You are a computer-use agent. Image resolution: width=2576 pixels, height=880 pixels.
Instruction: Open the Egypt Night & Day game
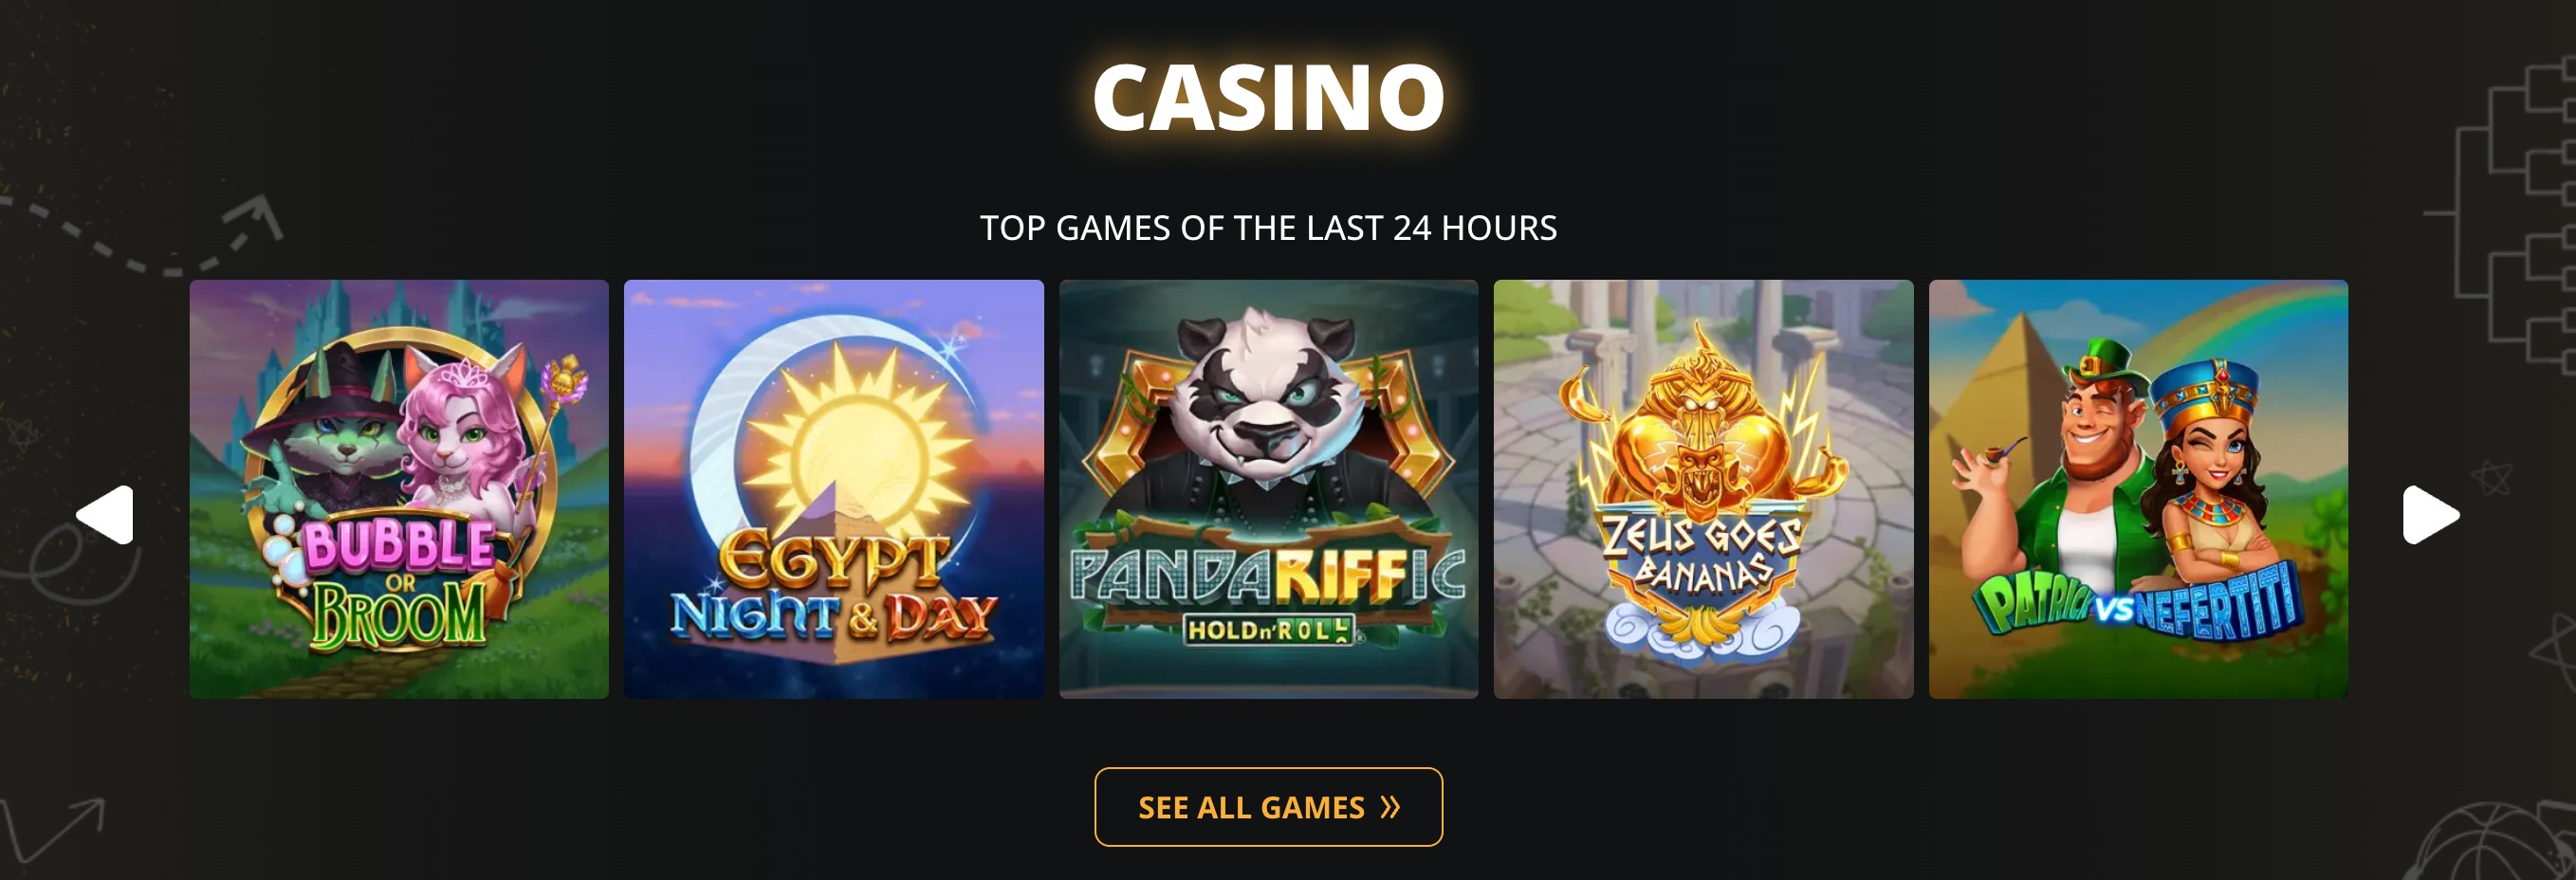[x=834, y=489]
